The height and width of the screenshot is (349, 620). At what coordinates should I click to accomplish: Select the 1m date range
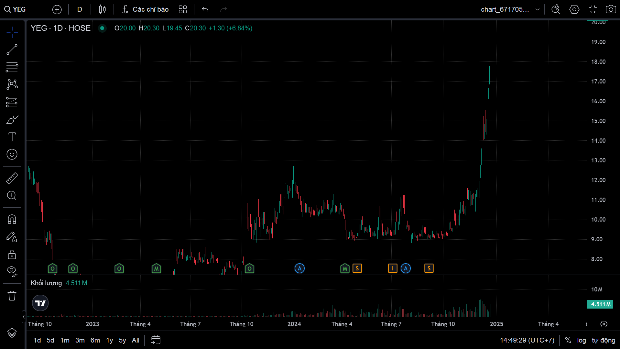65,340
